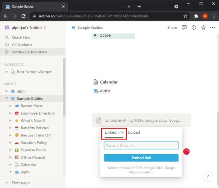
Task: Open page updates clock icon
Action: click(x=194, y=27)
